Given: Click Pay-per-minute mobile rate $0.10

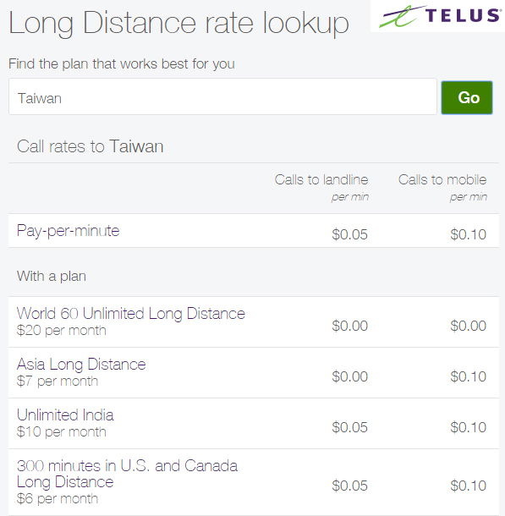Looking at the screenshot, I should 468,234.
